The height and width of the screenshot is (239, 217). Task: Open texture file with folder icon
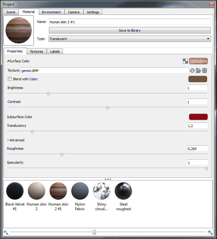pyautogui.click(x=198, y=71)
